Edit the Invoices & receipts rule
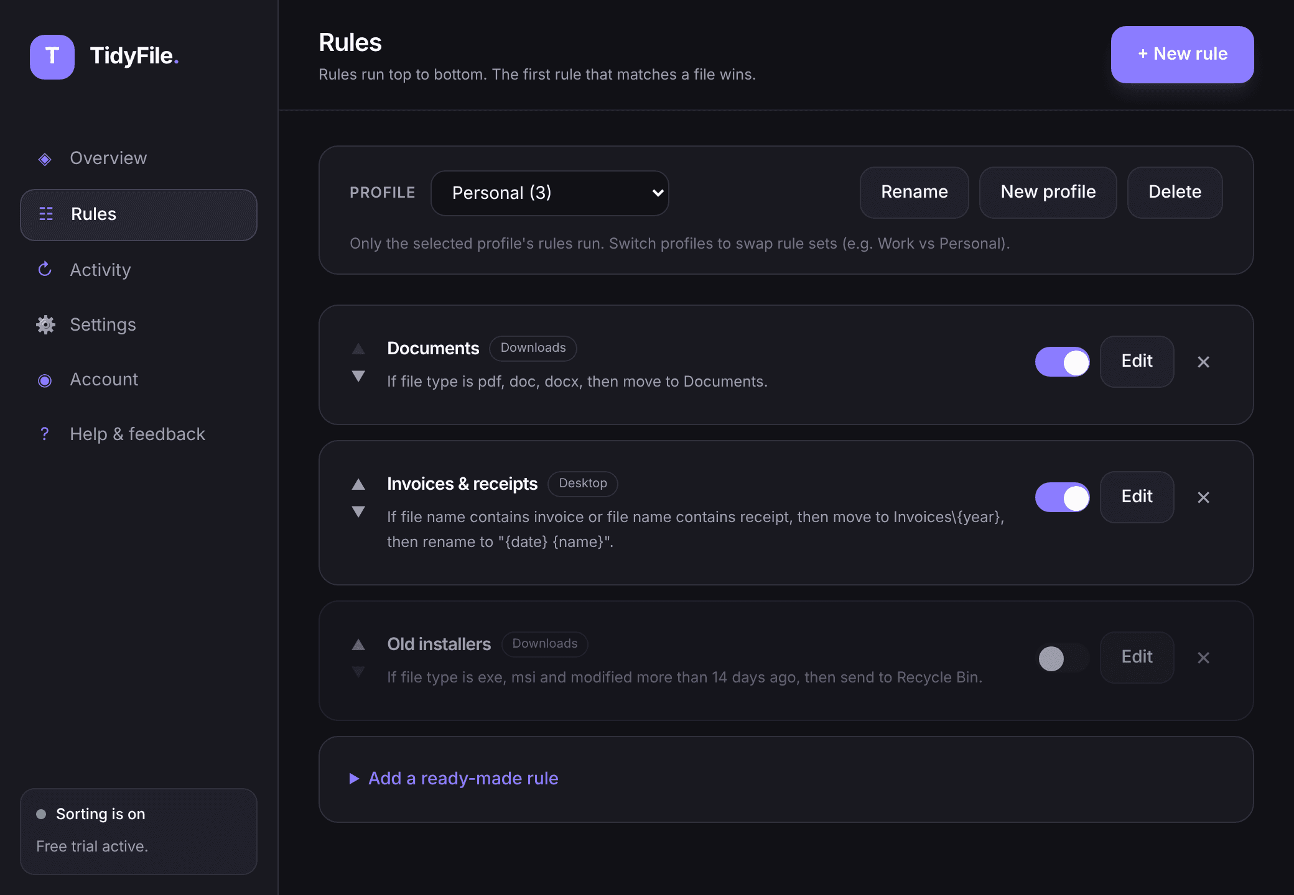This screenshot has width=1294, height=895. [1137, 497]
